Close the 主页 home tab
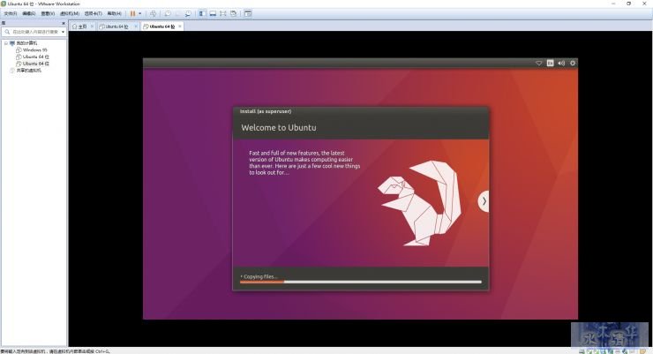The image size is (653, 354). [92, 26]
